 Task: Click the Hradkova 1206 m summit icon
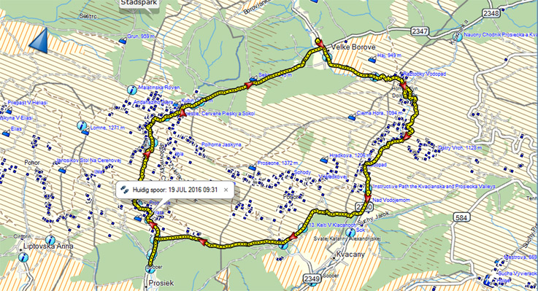click(x=324, y=160)
